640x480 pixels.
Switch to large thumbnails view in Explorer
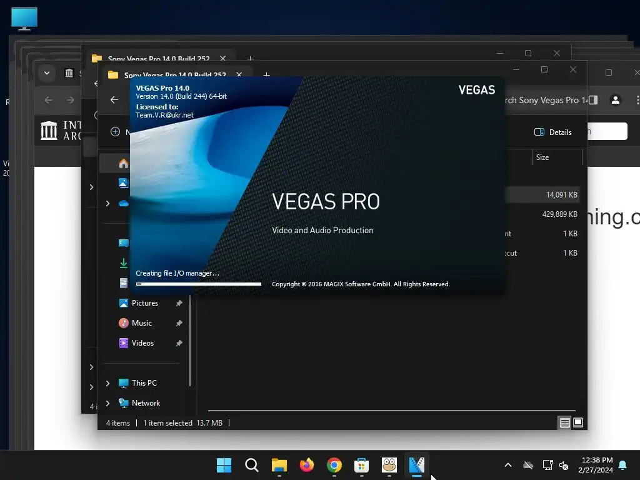[x=578, y=423]
